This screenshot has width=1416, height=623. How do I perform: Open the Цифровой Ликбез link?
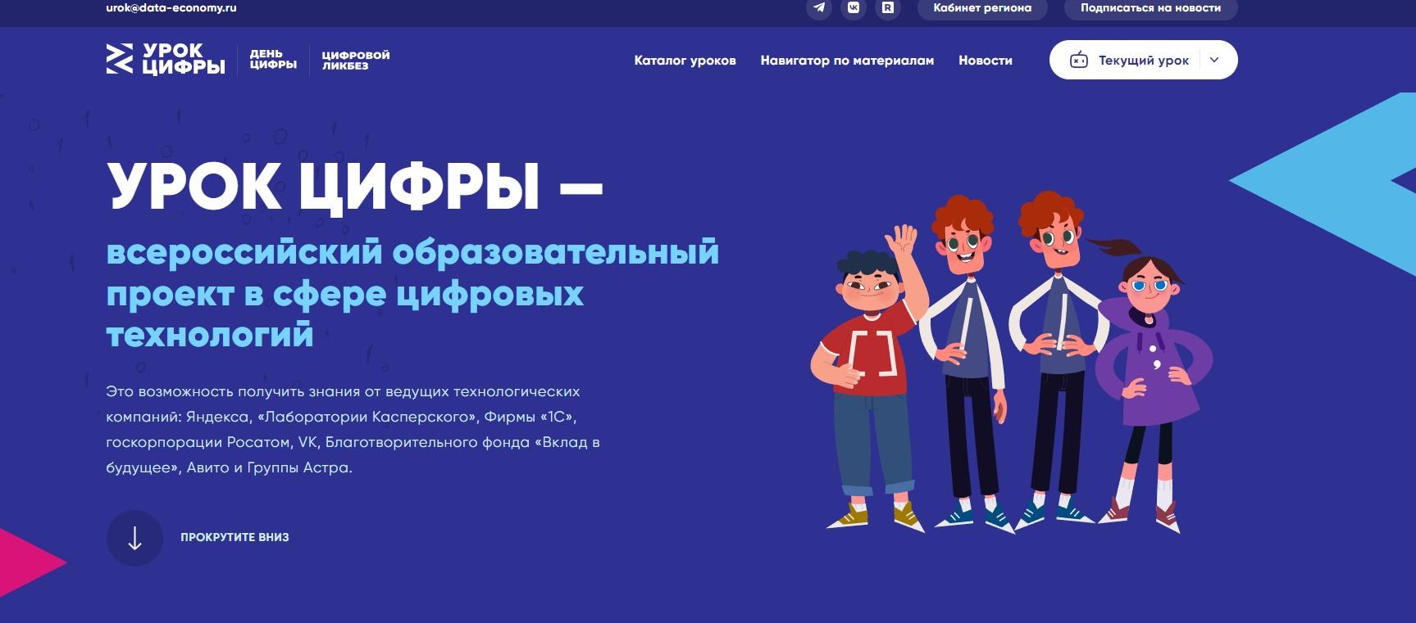[x=355, y=60]
